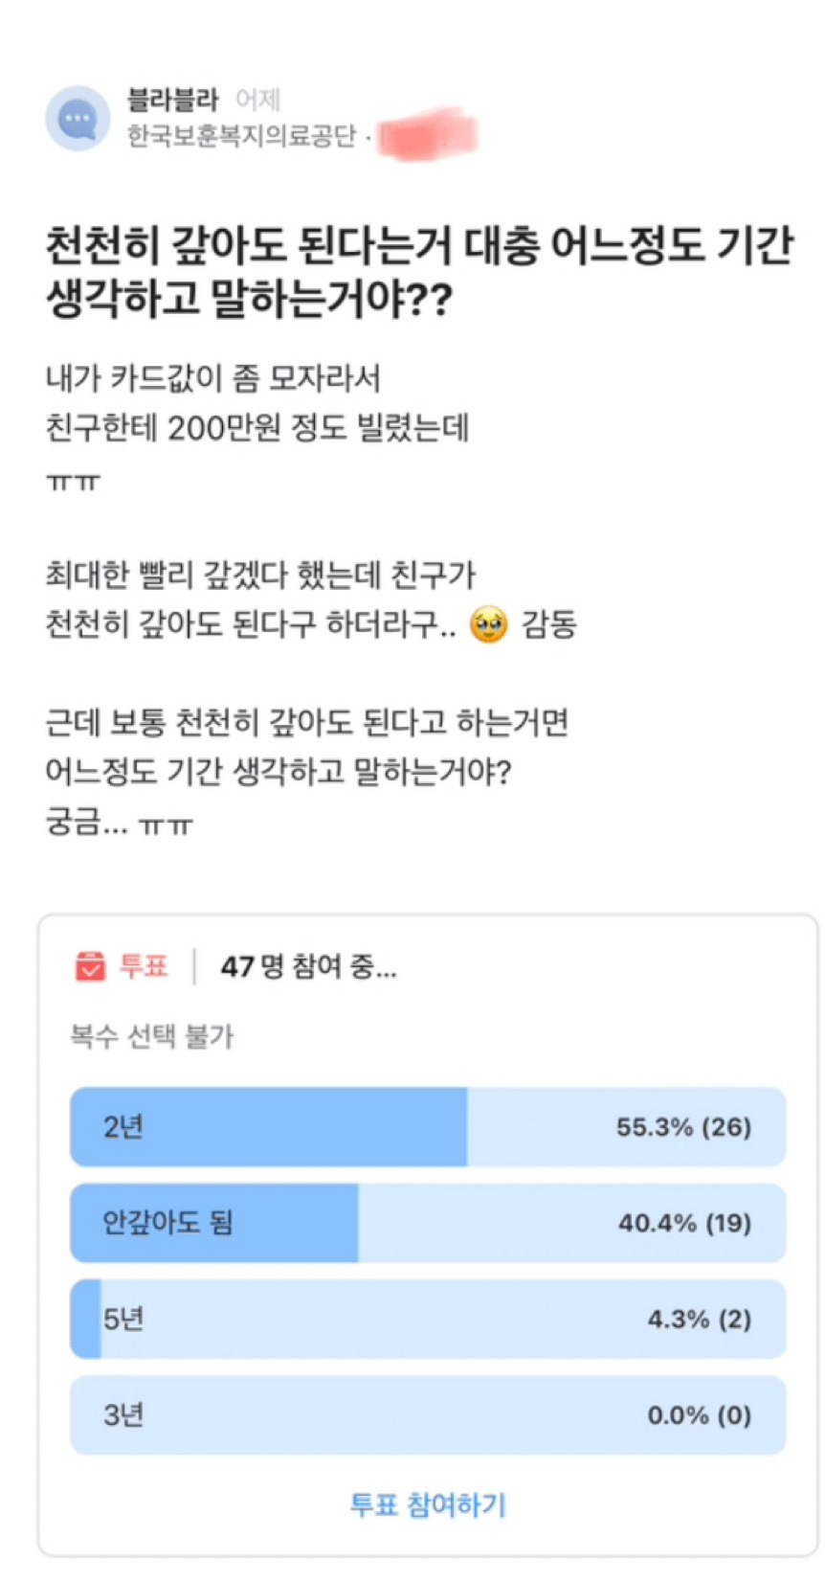Click the 궁금... ㅠㅠ line of the post

click(x=120, y=822)
